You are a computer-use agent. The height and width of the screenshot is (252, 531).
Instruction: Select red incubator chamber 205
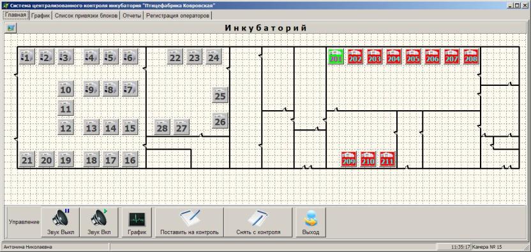click(413, 57)
